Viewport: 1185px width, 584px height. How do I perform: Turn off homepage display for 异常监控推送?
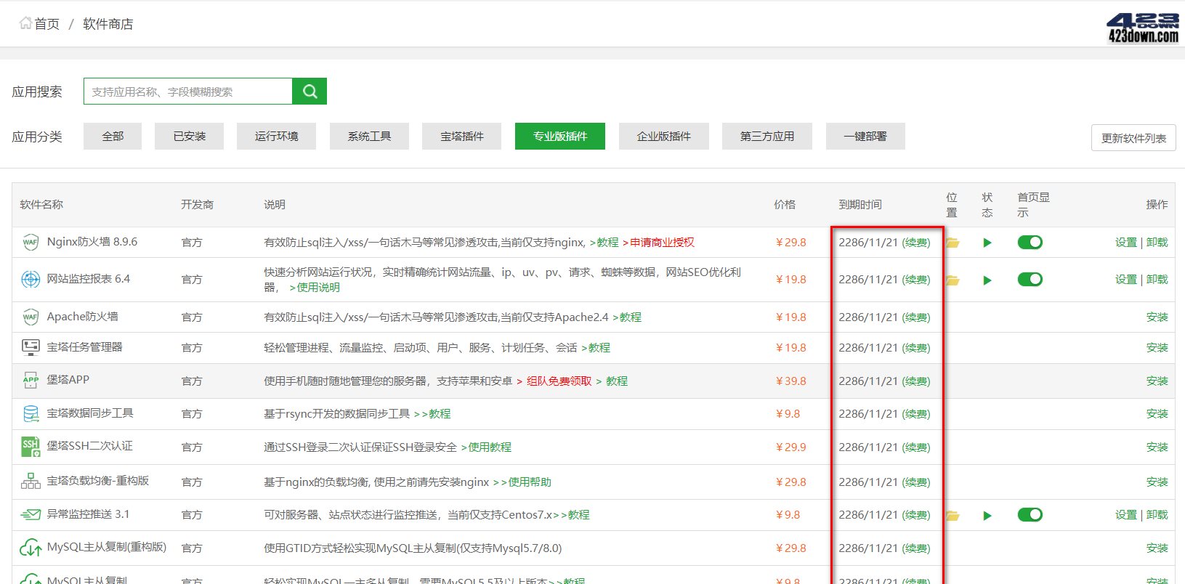coord(1030,515)
